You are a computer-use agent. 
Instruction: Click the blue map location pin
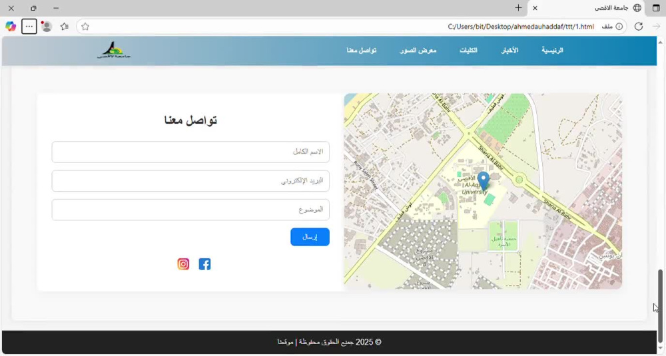[484, 180]
